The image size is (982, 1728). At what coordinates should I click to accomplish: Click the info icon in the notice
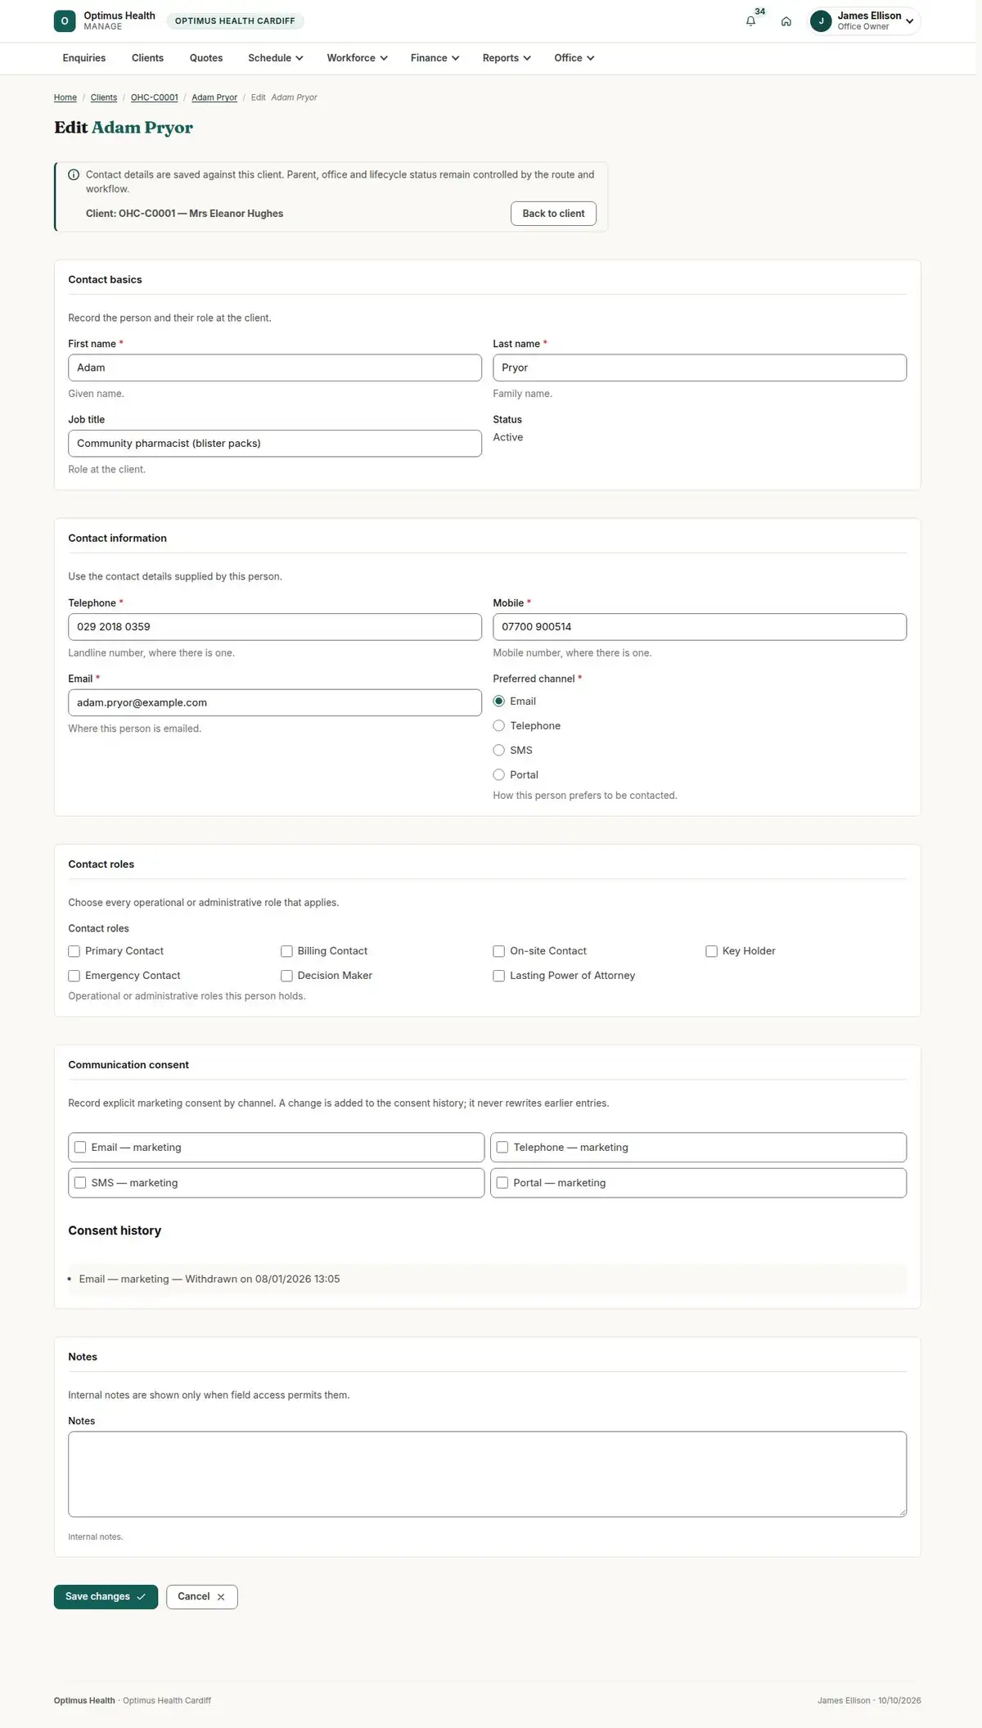click(74, 174)
